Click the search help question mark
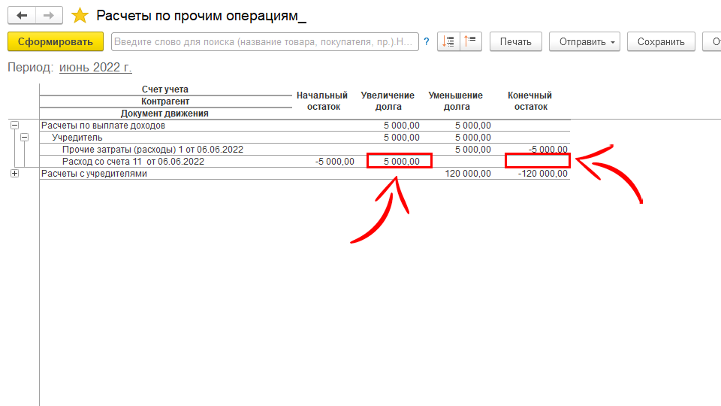The image size is (721, 406). 427,42
